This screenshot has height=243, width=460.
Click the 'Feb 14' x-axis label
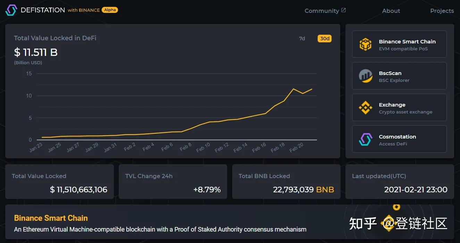pyautogui.click(x=240, y=148)
